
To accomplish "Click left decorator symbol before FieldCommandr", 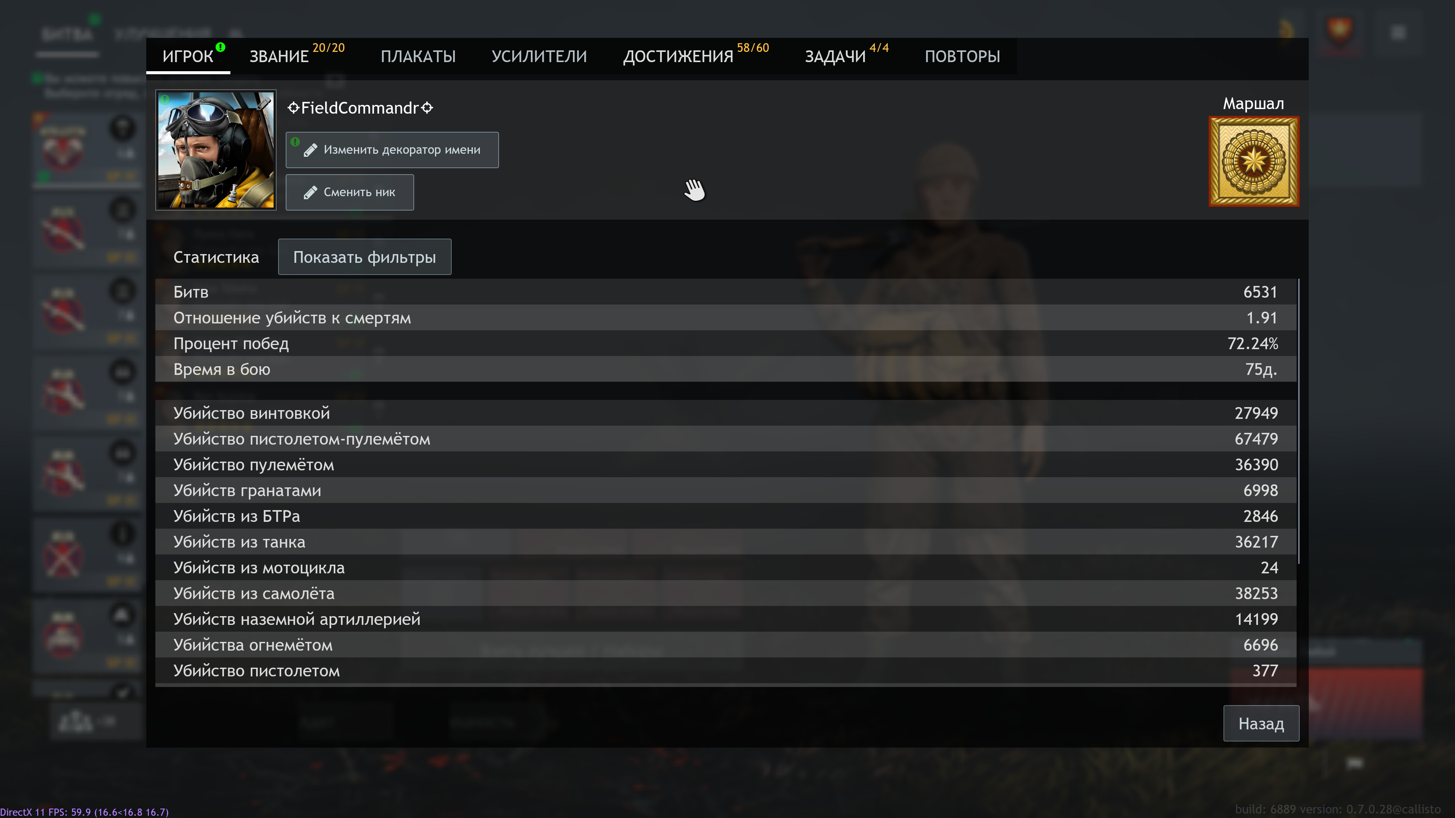I will pos(293,108).
